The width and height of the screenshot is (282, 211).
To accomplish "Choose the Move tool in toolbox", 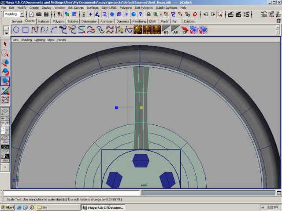I will pos(5,62).
